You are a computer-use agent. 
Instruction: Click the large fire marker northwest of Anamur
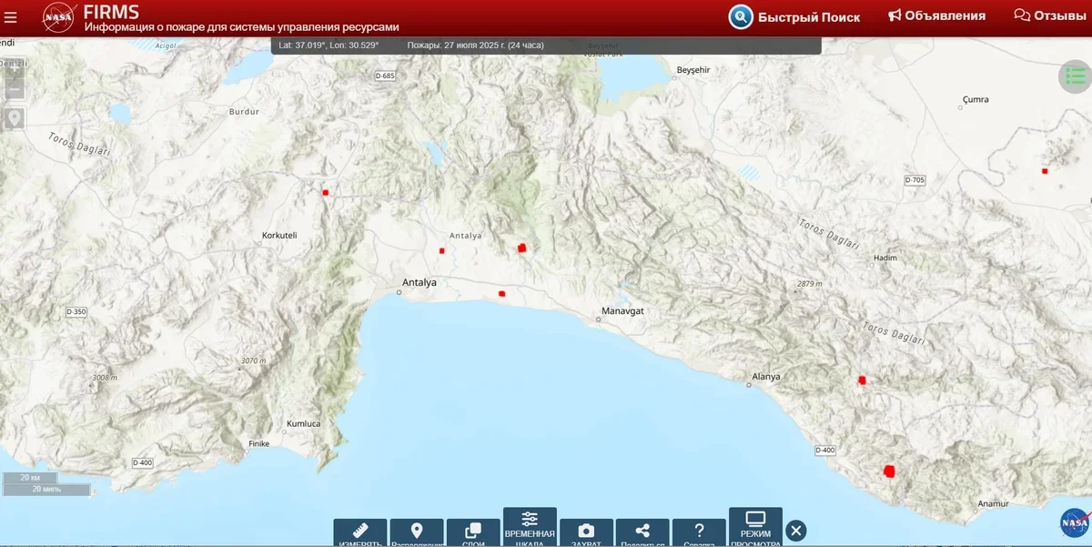point(889,471)
